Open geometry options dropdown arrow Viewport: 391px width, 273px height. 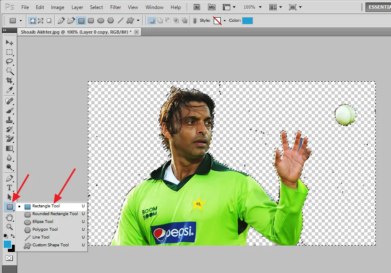(x=138, y=21)
